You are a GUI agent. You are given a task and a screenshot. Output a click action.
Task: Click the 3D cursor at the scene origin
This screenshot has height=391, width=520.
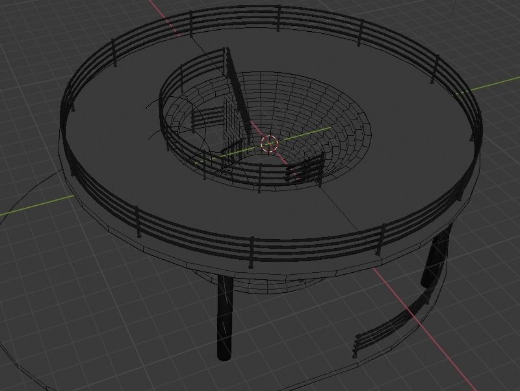pyautogui.click(x=269, y=144)
